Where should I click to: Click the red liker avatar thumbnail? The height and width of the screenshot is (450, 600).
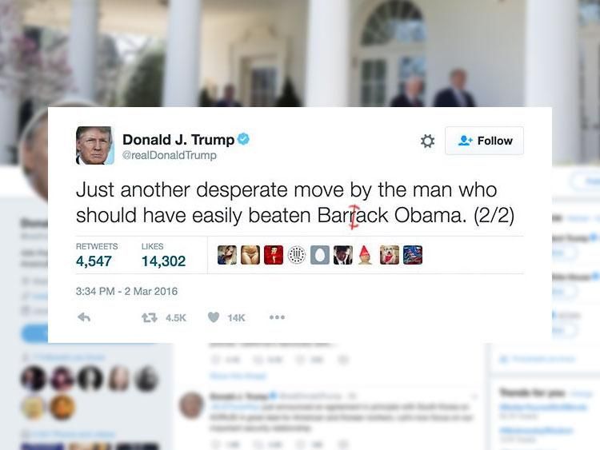(274, 255)
